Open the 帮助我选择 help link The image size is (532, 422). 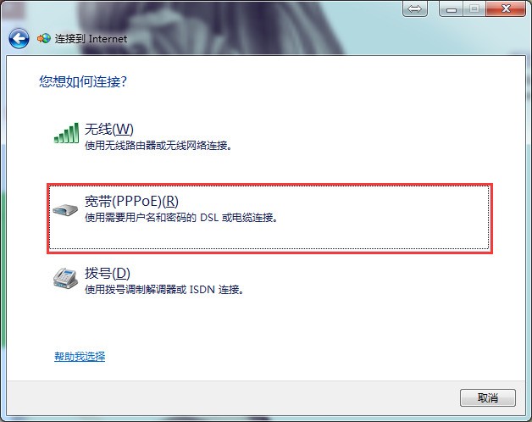[80, 357]
